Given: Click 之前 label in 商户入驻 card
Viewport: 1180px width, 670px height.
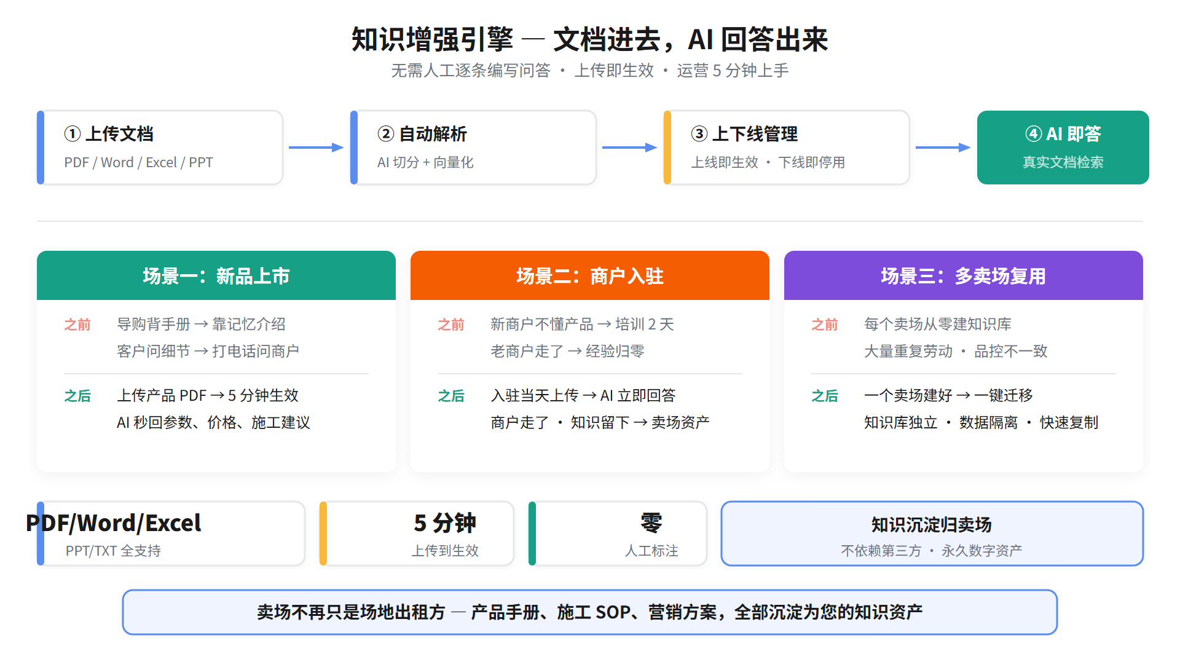Looking at the screenshot, I should coord(451,325).
